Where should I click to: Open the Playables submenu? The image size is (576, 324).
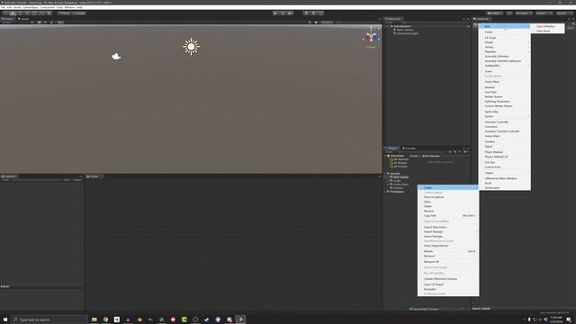point(504,52)
